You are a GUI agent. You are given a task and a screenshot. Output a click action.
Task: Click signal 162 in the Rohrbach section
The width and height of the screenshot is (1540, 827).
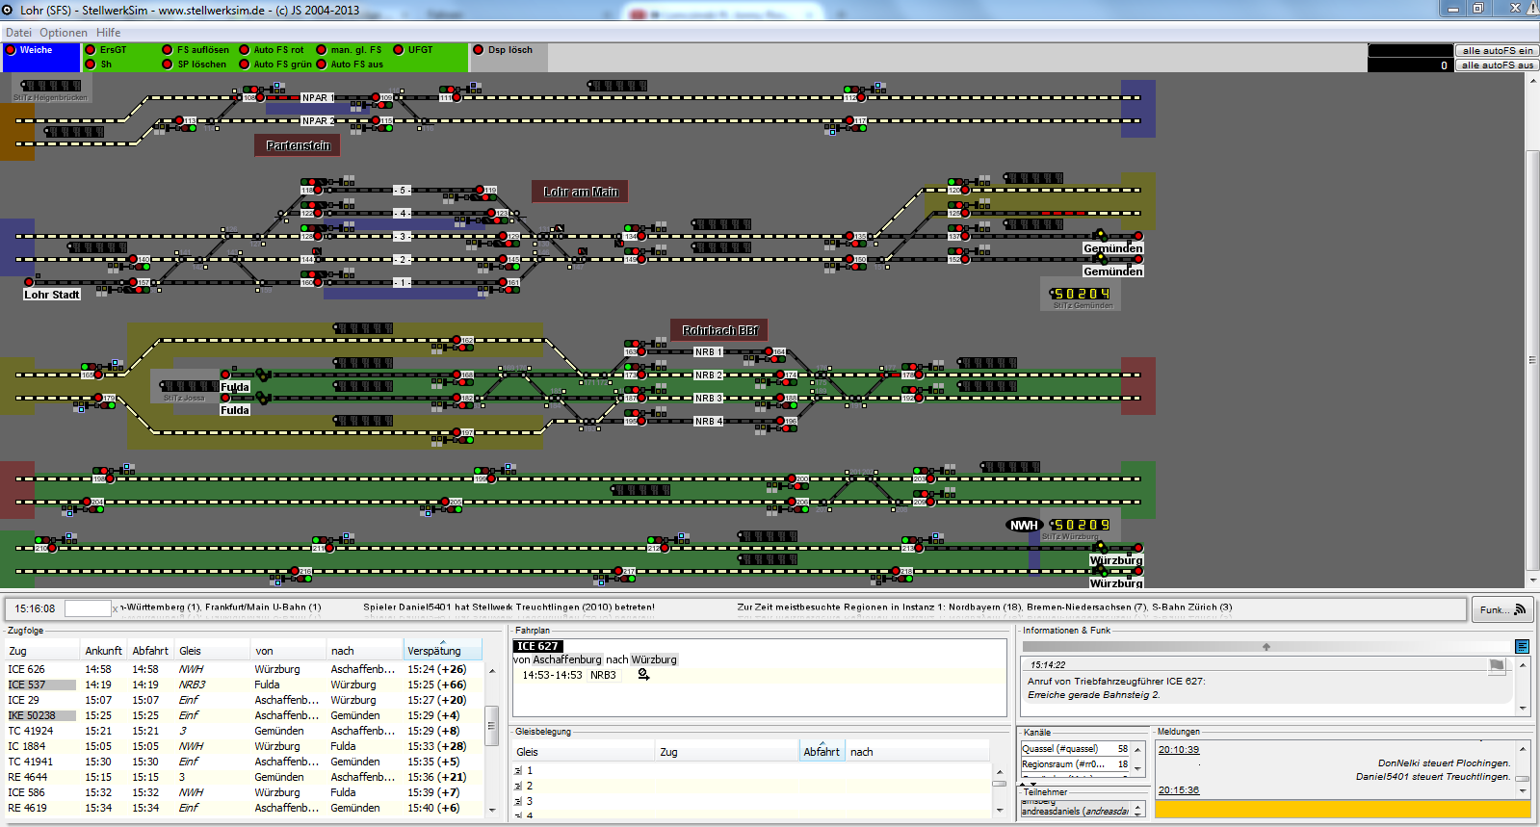457,340
